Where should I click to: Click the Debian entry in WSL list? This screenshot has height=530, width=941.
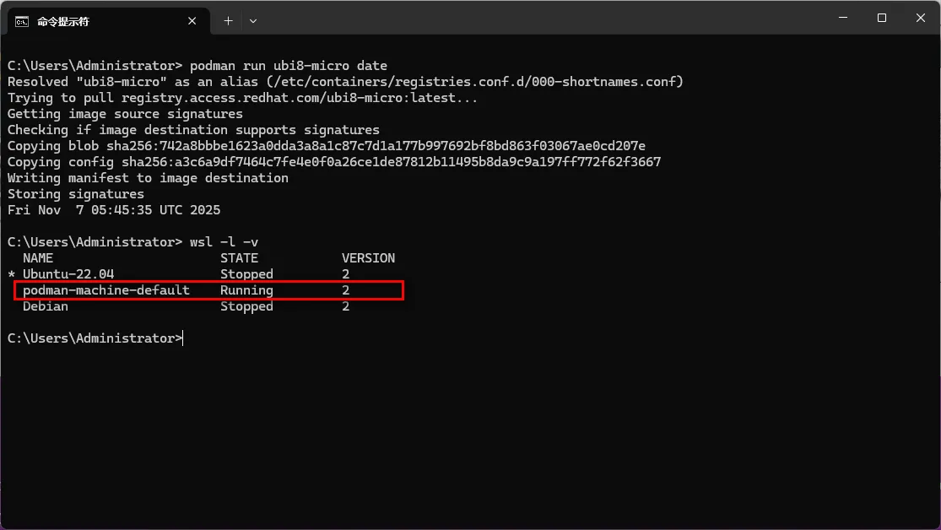[46, 306]
